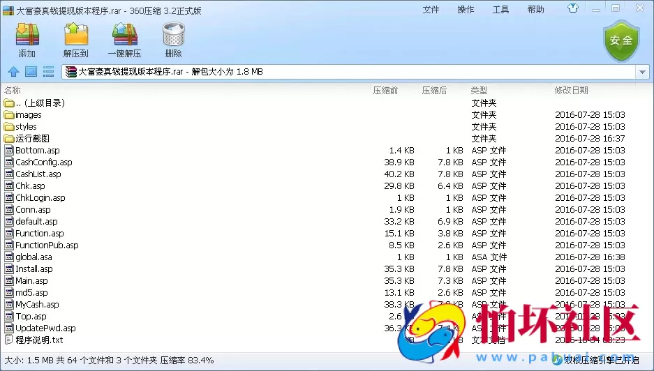Image resolution: width=654 pixels, height=371 pixels.
Task: Go up a level with blue arrow
Action: [14, 72]
